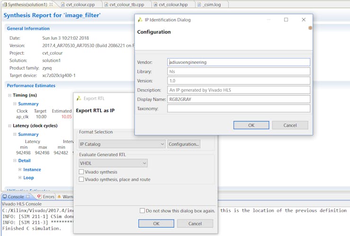The image size is (350, 236).
Task: Collapse the Latency (clock cycles) section
Action: 9,126
